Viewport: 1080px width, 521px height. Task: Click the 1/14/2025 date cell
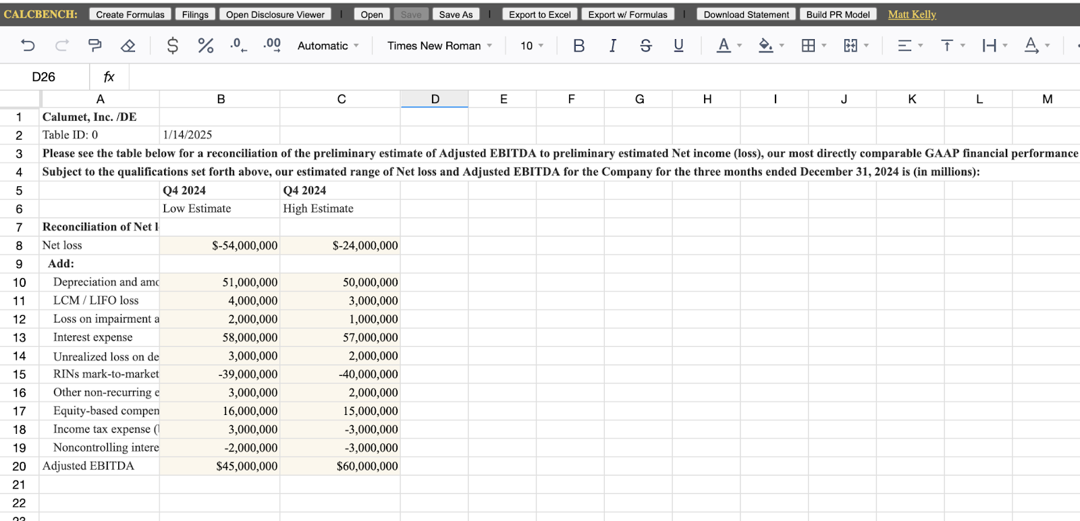click(x=220, y=135)
